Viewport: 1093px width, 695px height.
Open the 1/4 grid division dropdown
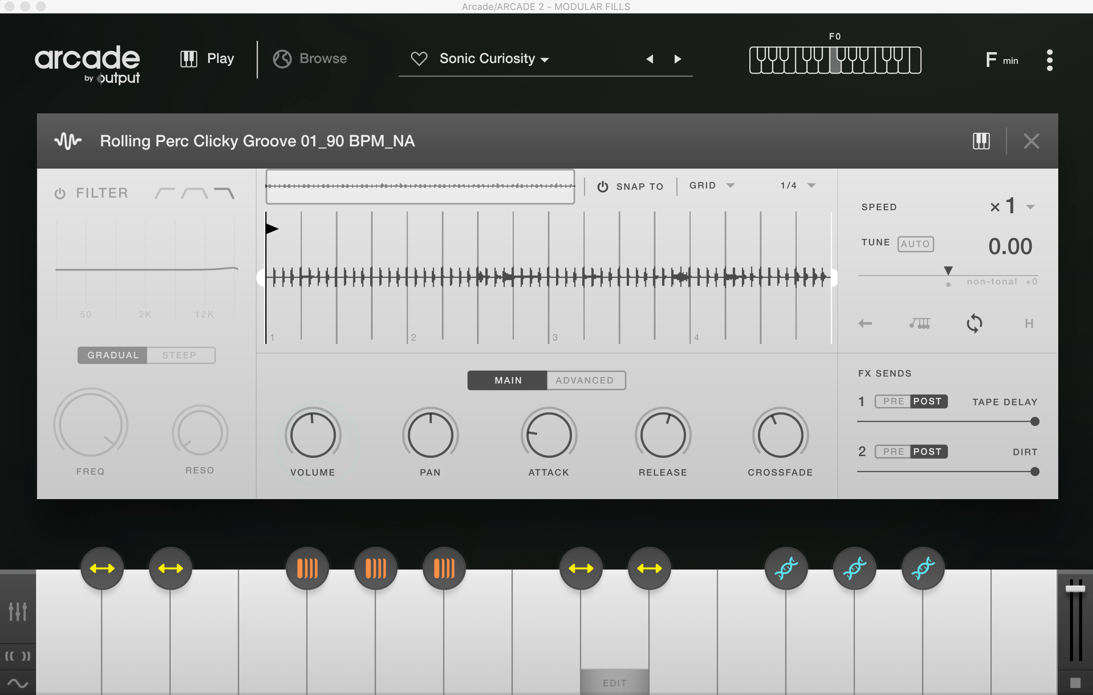(x=811, y=185)
